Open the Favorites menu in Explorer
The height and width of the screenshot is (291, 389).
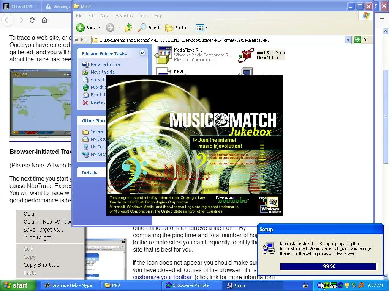click(x=124, y=15)
